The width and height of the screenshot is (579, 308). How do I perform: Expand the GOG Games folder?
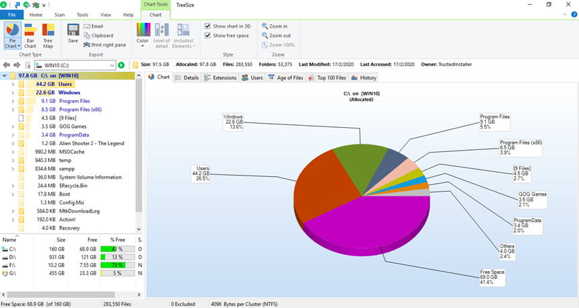point(13,126)
